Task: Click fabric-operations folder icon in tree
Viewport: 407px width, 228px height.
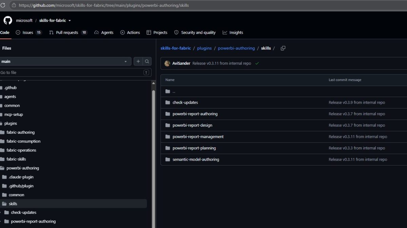Action: [2, 150]
